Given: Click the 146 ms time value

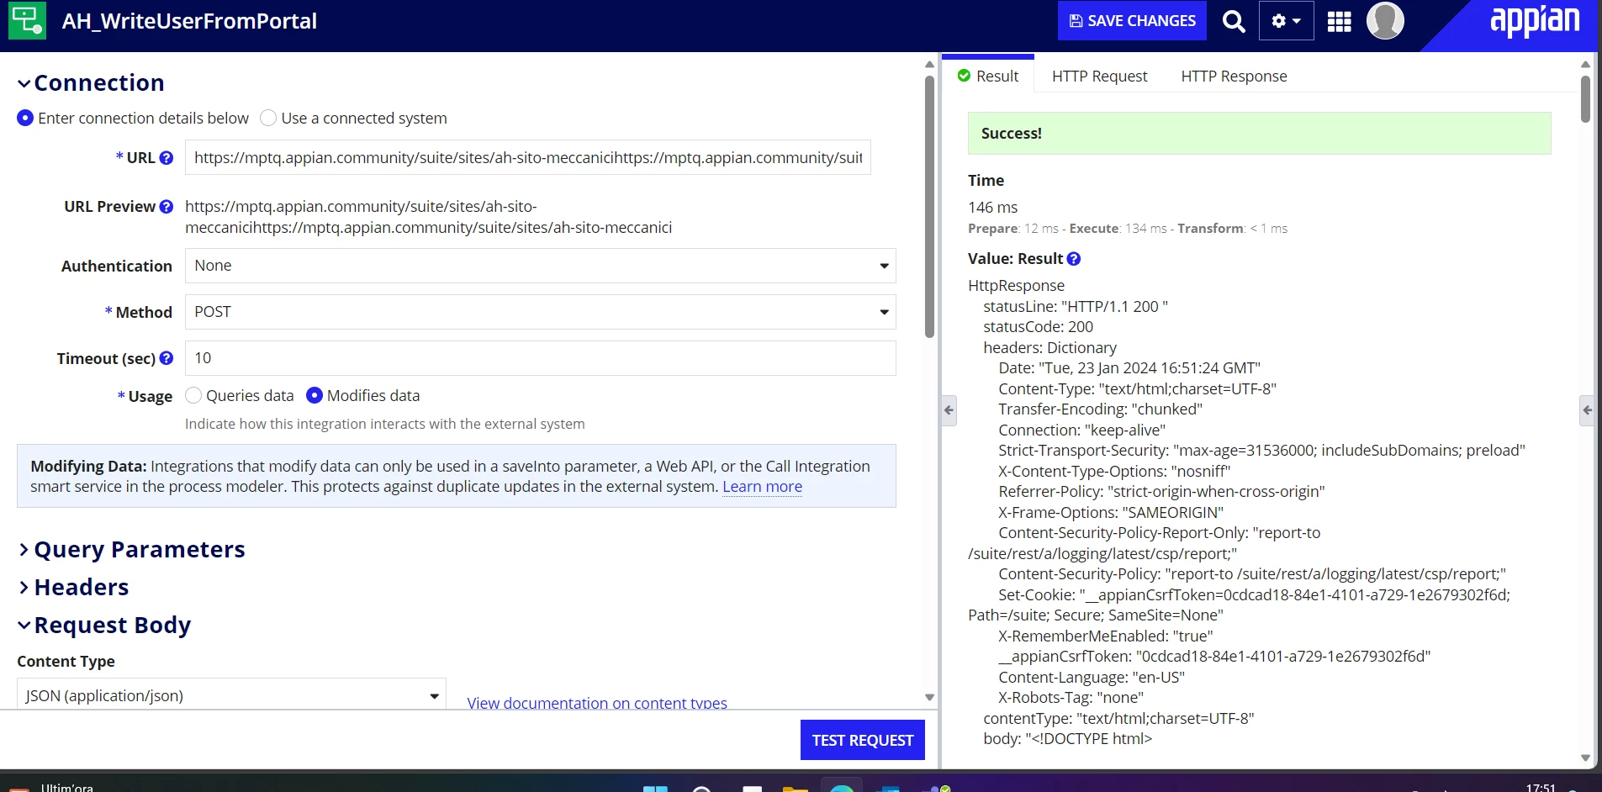Looking at the screenshot, I should (992, 208).
